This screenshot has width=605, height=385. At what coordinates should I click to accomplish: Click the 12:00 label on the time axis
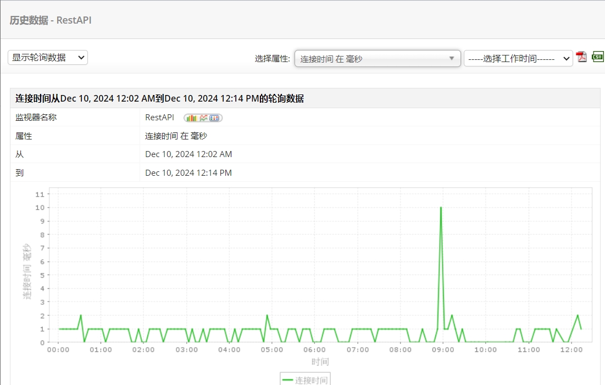571,349
